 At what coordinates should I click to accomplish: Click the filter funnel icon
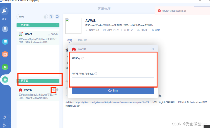tap(51, 16)
